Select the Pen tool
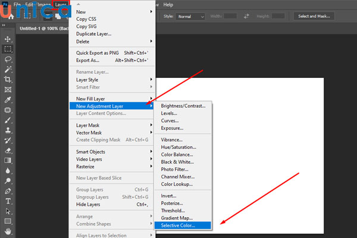 (x=8, y=191)
